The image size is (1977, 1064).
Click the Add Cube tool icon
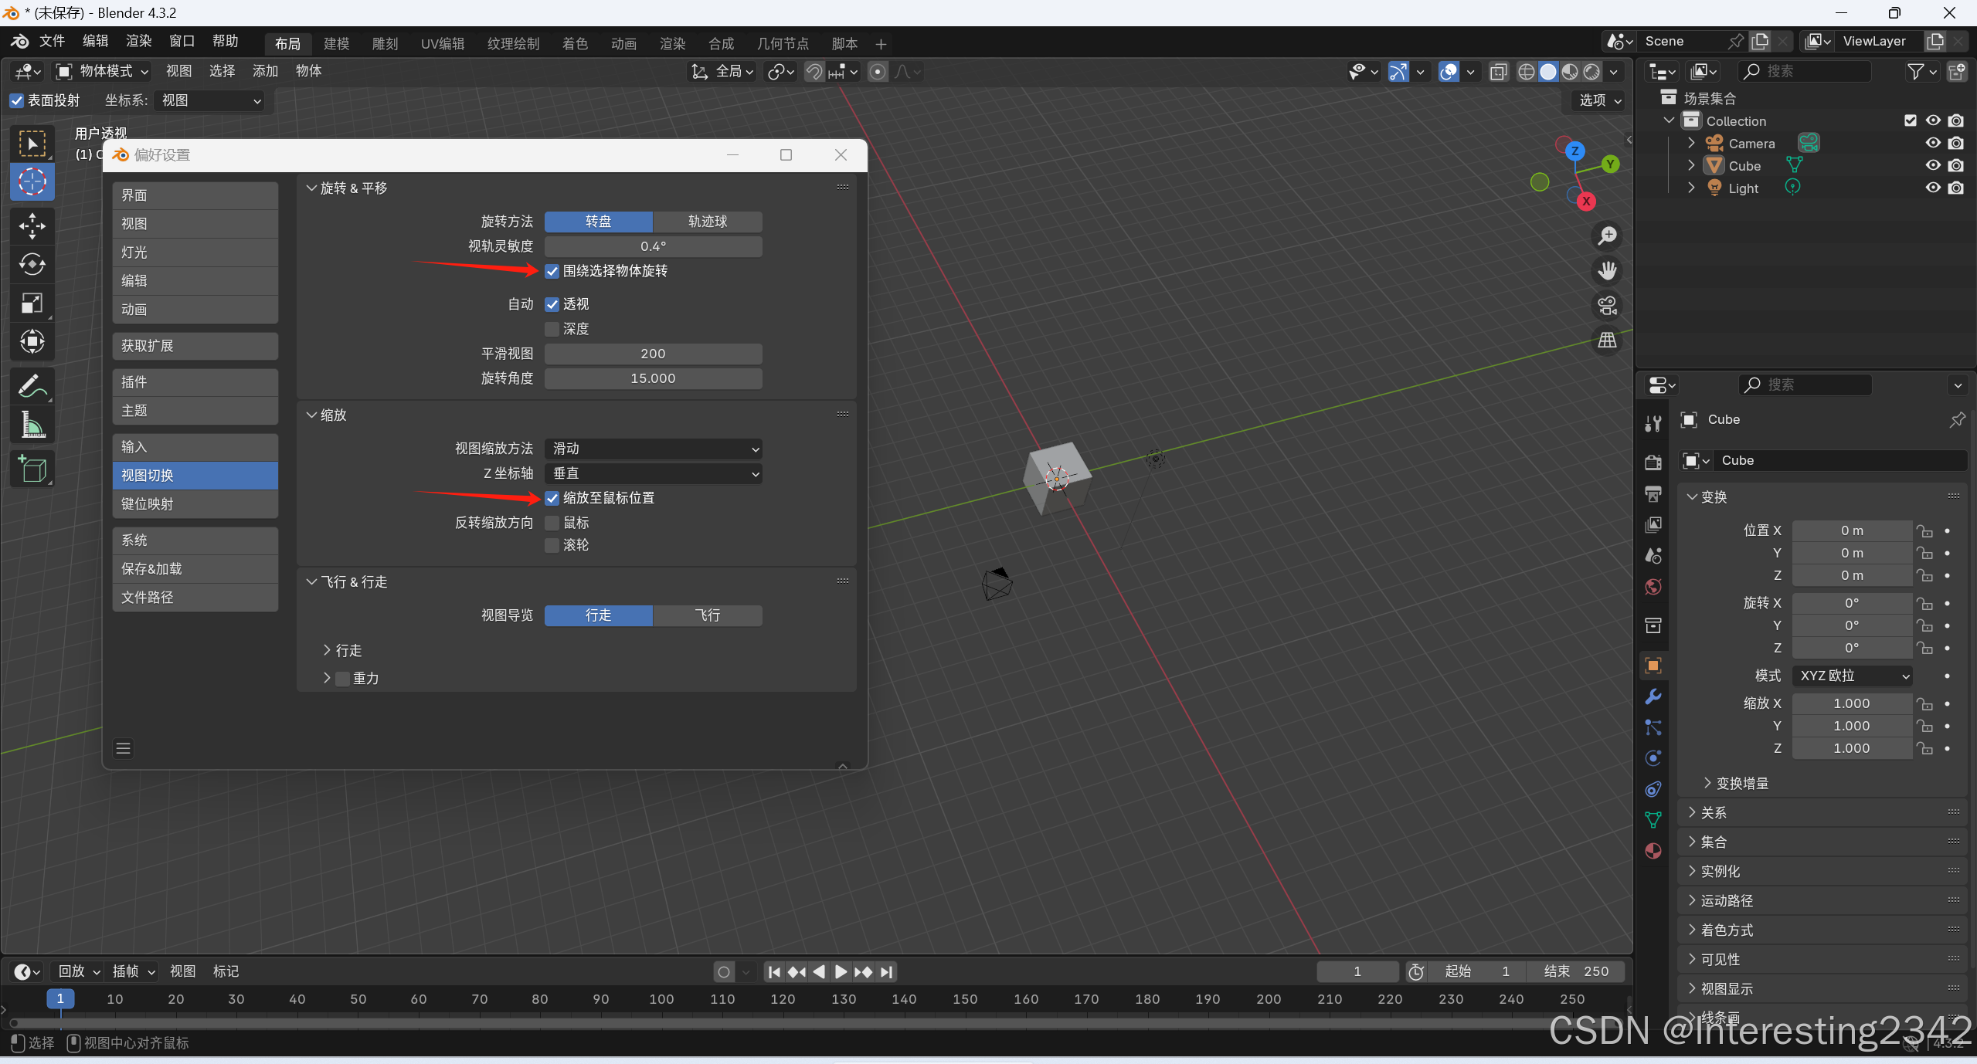[x=32, y=469]
